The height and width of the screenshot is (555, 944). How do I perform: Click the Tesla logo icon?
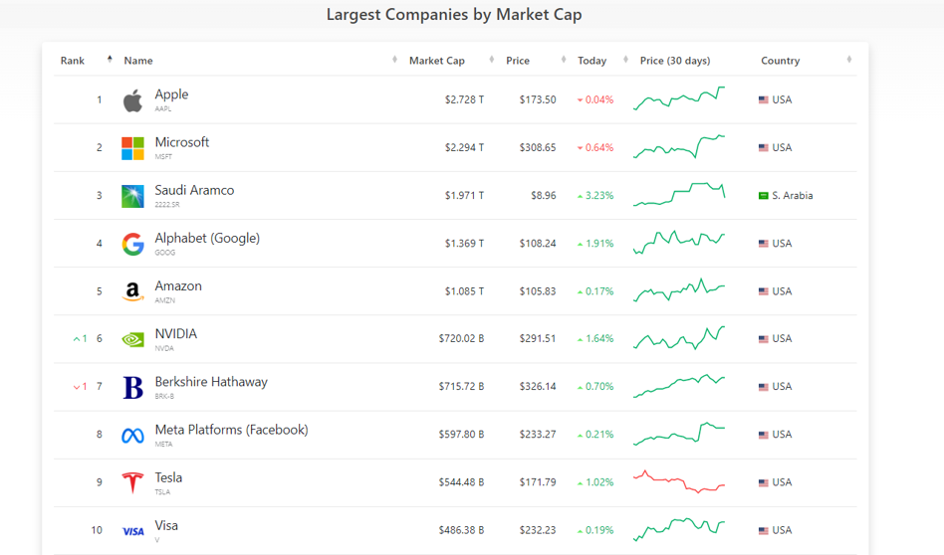132,482
